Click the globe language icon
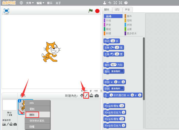The width and height of the screenshot is (179, 130). [x=21, y=3]
